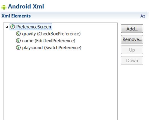Click the green Android robot icon
The width and height of the screenshot is (151, 120).
[4, 7]
